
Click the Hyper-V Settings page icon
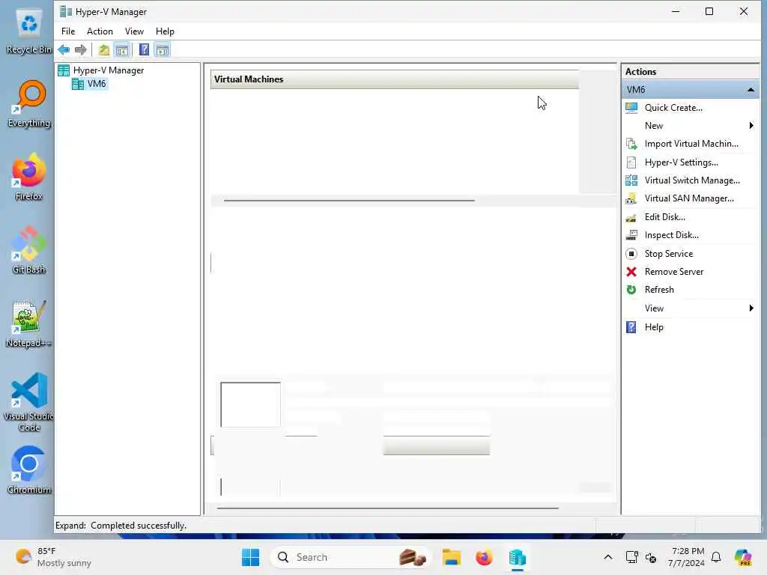[631, 162]
